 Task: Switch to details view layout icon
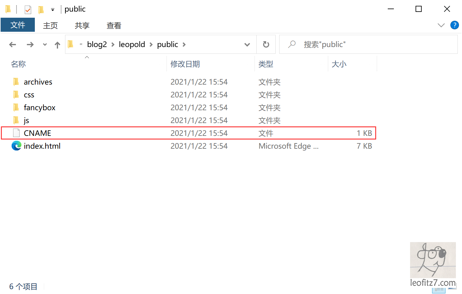click(x=438, y=289)
